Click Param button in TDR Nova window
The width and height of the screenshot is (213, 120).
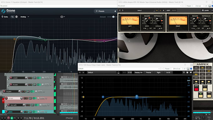(x=167, y=69)
